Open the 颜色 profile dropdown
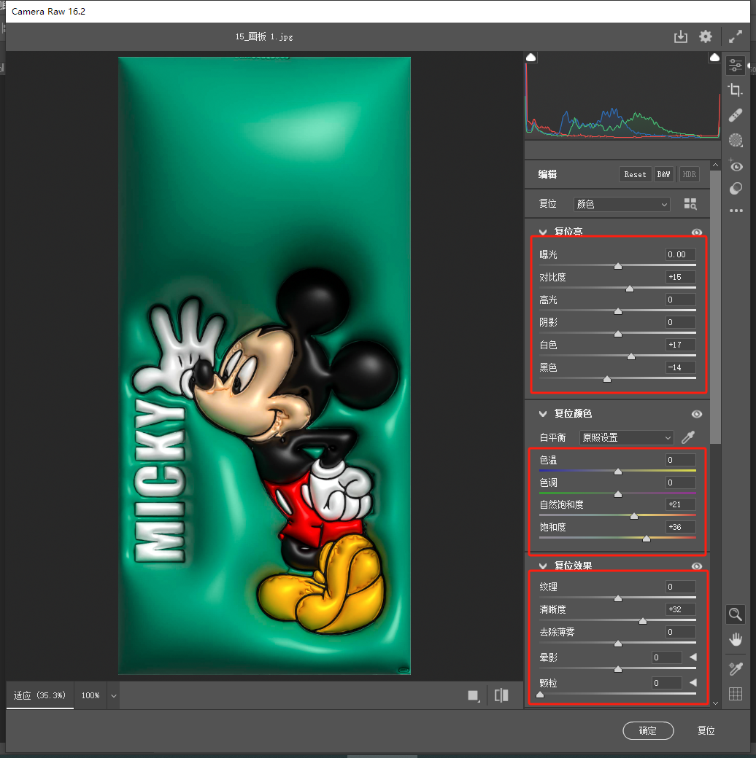The height and width of the screenshot is (758, 756). [x=622, y=204]
